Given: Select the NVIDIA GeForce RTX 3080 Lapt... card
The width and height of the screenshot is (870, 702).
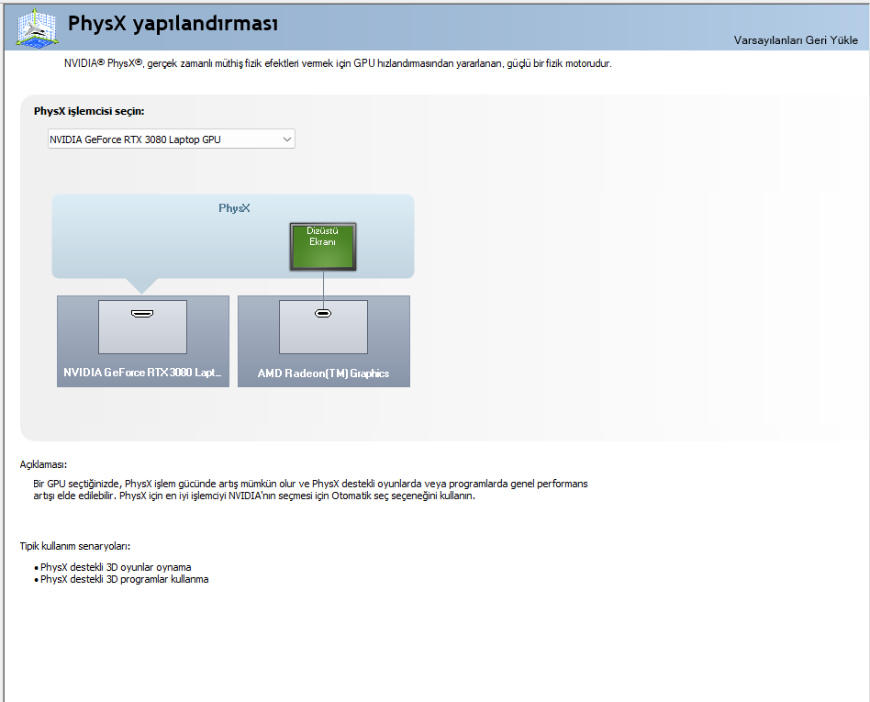Looking at the screenshot, I should click(143, 341).
